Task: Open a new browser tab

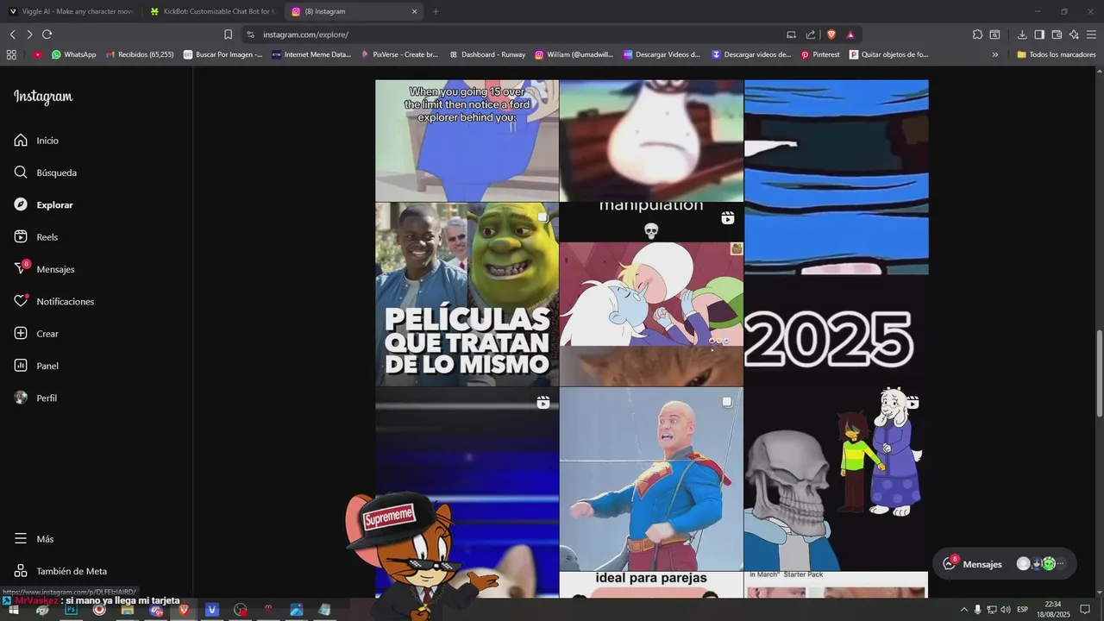Action: click(436, 11)
